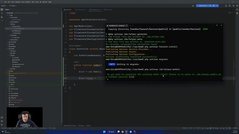Collapse the Http folder in tree
Viewport: 239px width, 134px height.
[x=9, y=24]
